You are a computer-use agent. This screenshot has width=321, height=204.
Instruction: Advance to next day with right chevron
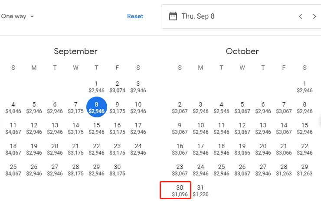tap(314, 16)
